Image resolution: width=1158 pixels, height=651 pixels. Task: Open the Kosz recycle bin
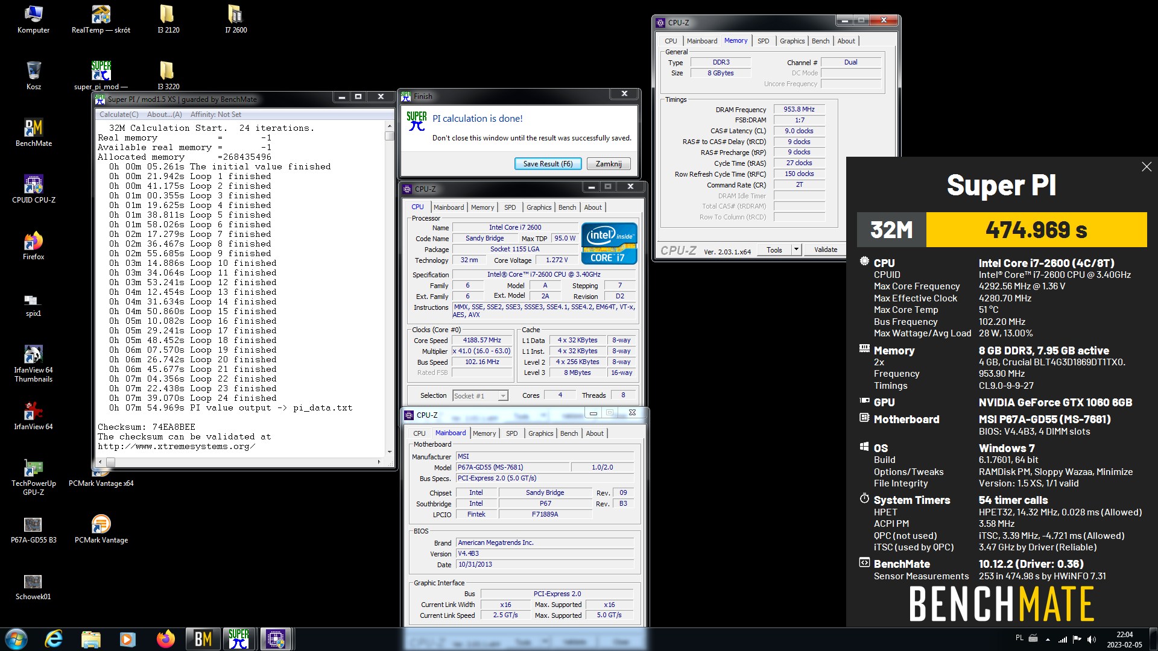click(33, 77)
